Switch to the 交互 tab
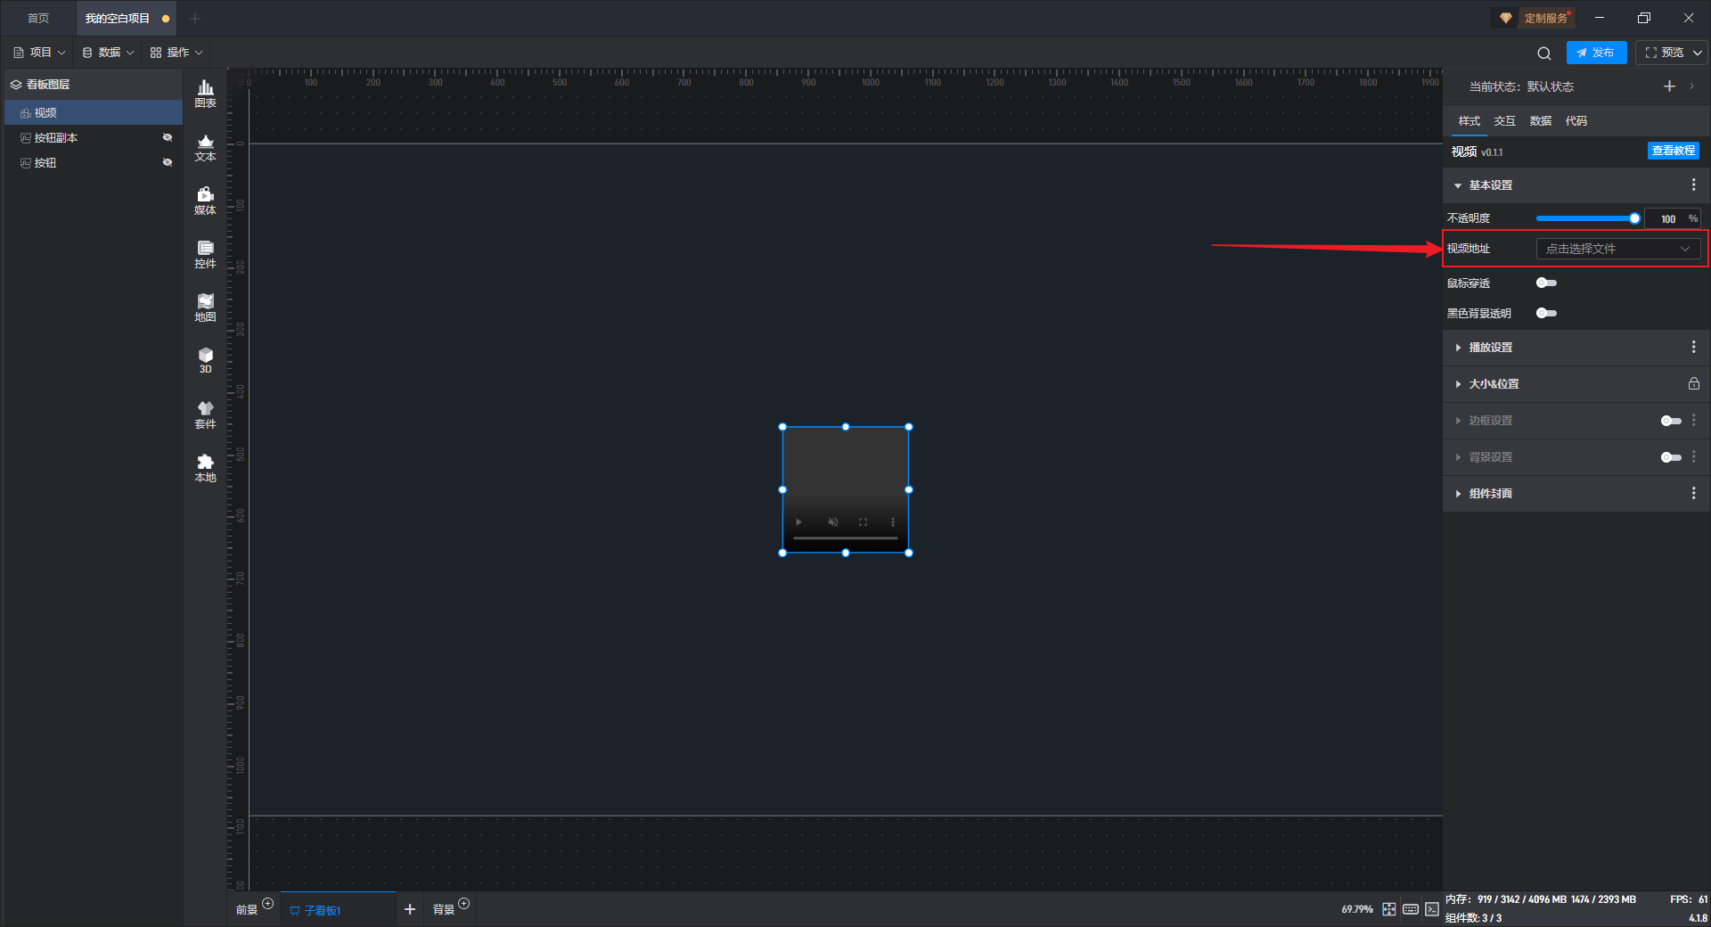Screen dimensions: 1711x927 pos(1504,121)
